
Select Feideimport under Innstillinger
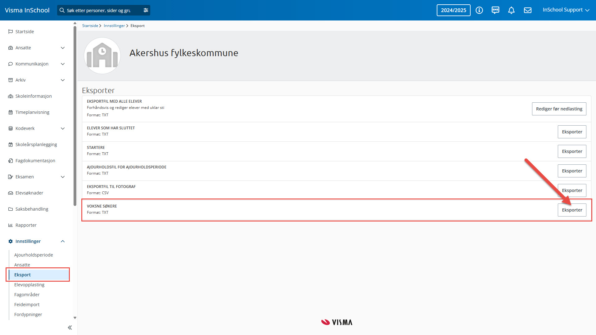(27, 305)
